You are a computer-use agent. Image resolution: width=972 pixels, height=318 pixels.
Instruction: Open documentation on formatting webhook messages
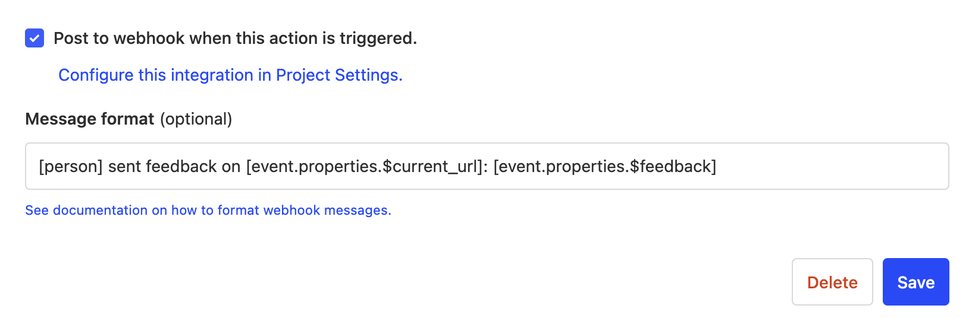click(x=208, y=211)
